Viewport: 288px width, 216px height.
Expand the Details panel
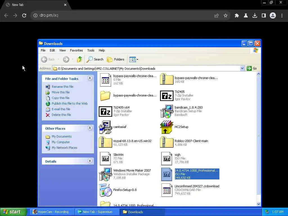click(x=90, y=161)
